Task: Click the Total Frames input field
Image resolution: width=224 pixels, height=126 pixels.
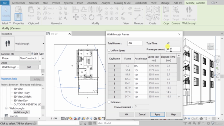Action: (x=135, y=43)
